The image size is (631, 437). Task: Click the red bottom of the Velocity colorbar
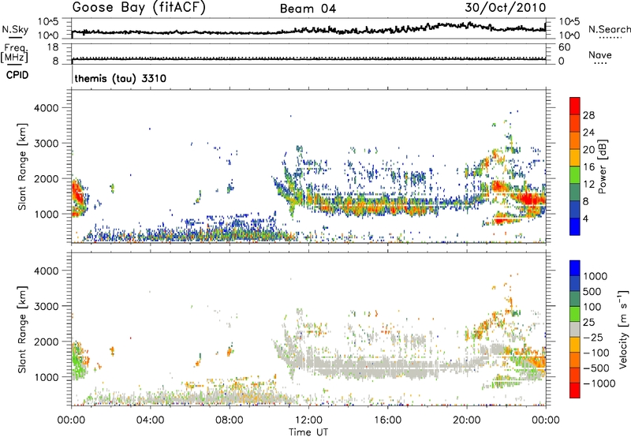point(575,390)
